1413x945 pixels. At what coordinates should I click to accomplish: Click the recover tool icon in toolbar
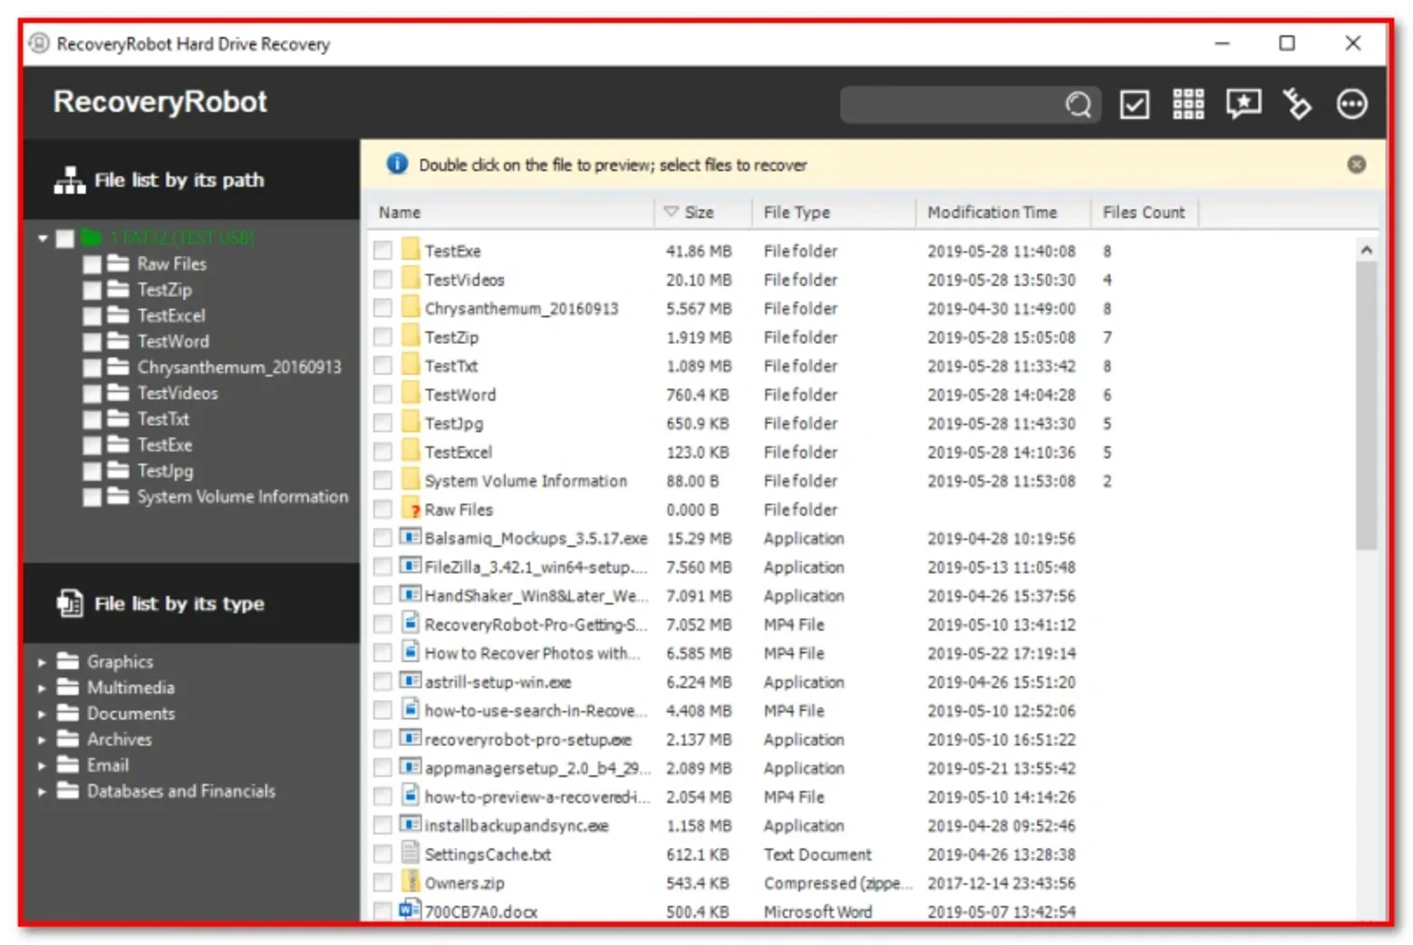point(1297,105)
